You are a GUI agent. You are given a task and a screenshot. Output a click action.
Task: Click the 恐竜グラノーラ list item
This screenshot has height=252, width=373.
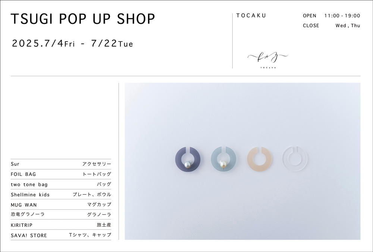click(61, 214)
